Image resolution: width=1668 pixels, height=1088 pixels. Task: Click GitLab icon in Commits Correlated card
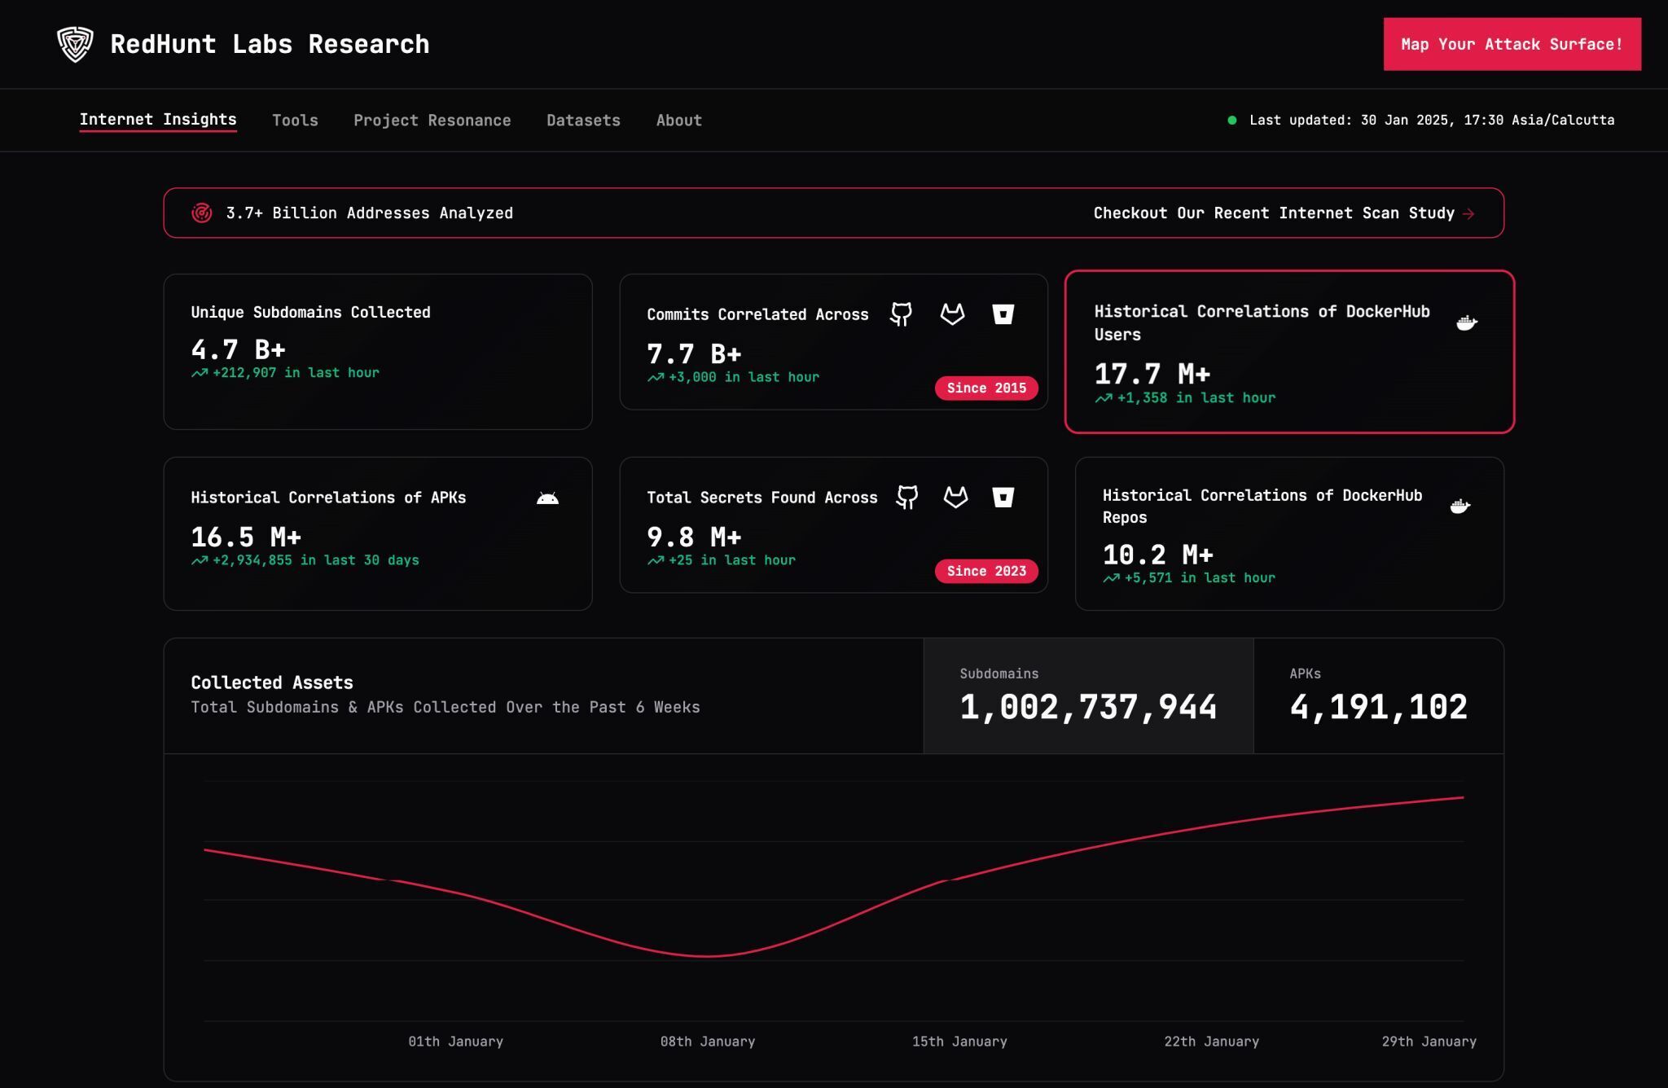pos(952,314)
